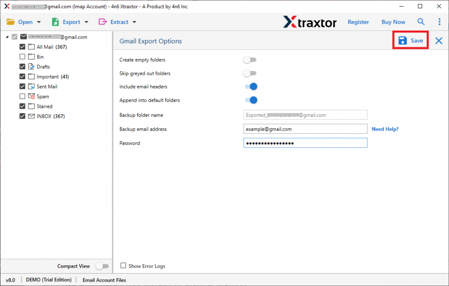Disable the Include email headers toggle
The width and height of the screenshot is (449, 286).
pos(251,87)
